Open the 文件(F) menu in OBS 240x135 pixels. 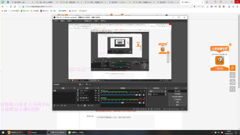pos(56,21)
